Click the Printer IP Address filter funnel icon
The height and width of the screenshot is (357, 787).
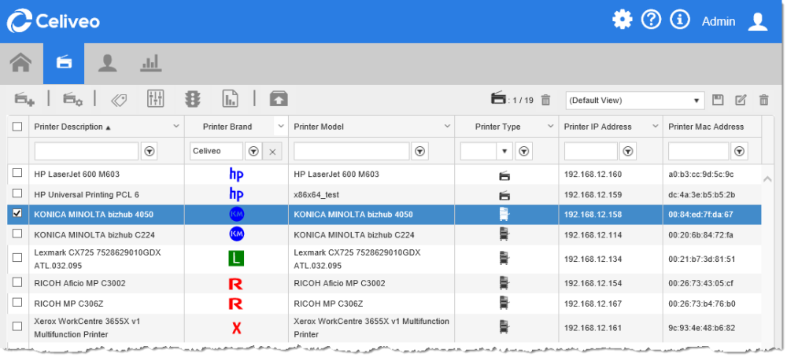tap(627, 151)
